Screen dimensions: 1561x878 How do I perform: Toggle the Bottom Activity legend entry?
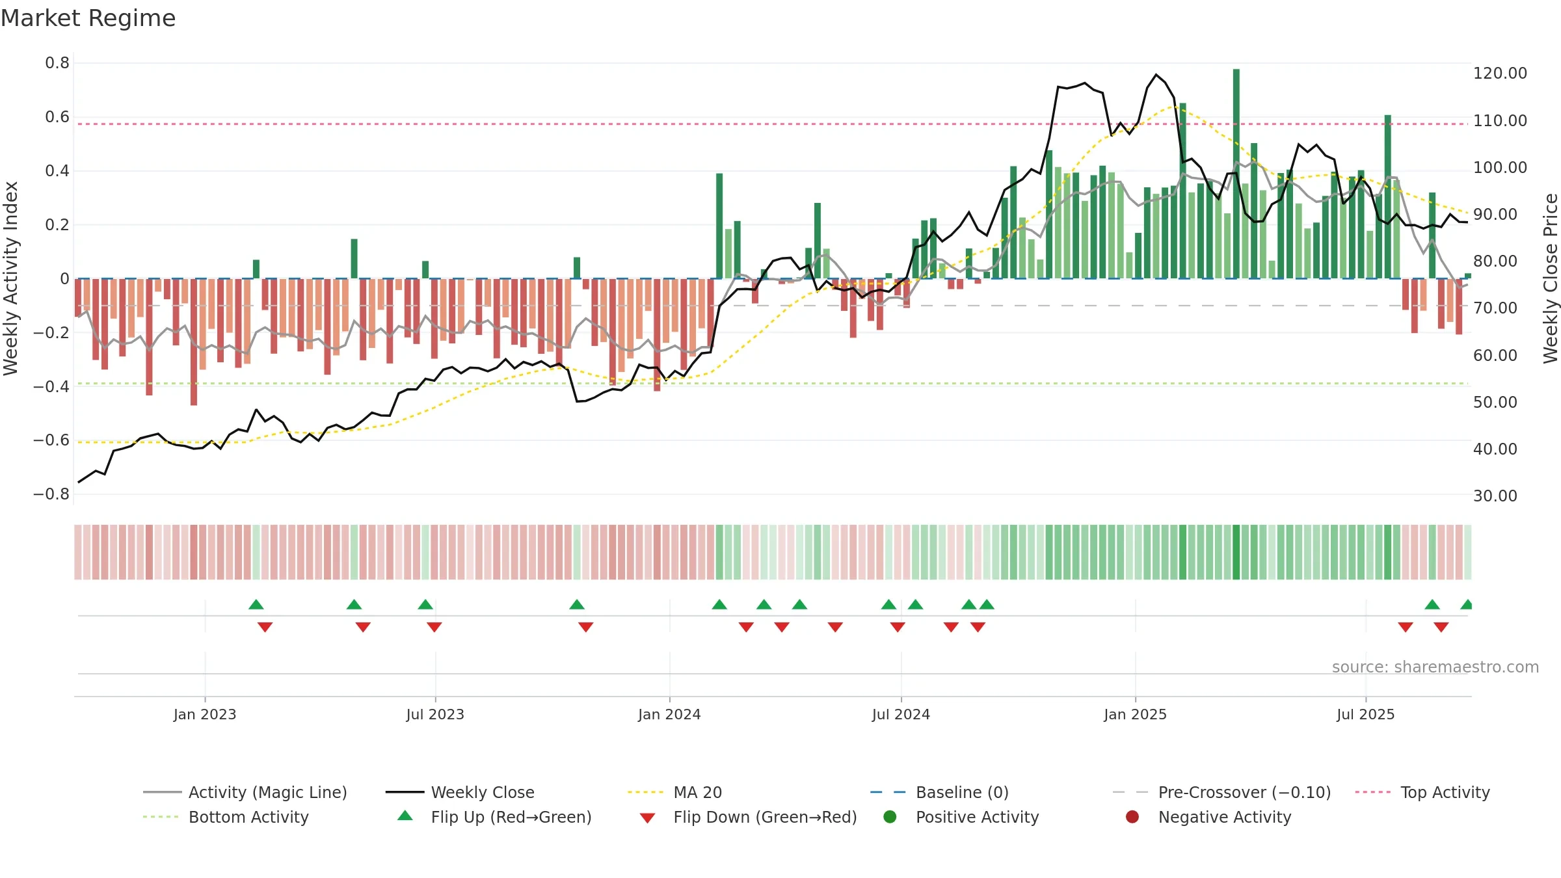(x=226, y=817)
